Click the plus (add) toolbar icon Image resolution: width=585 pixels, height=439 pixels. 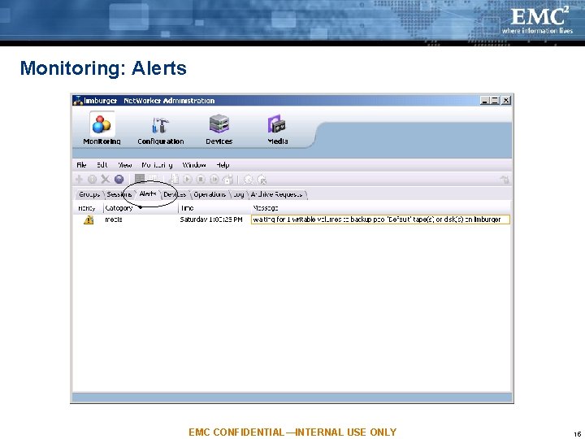pyautogui.click(x=79, y=180)
